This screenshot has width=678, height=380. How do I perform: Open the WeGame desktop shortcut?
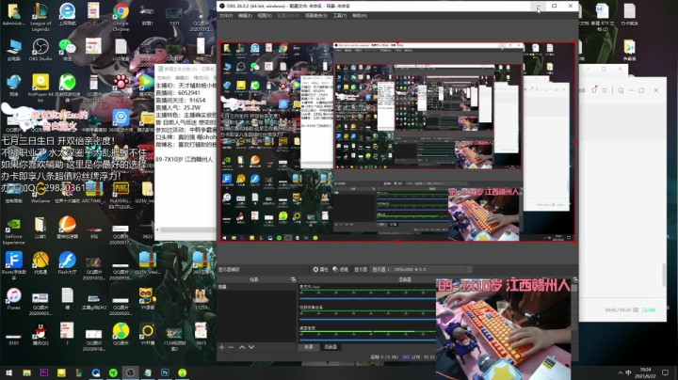(40, 192)
